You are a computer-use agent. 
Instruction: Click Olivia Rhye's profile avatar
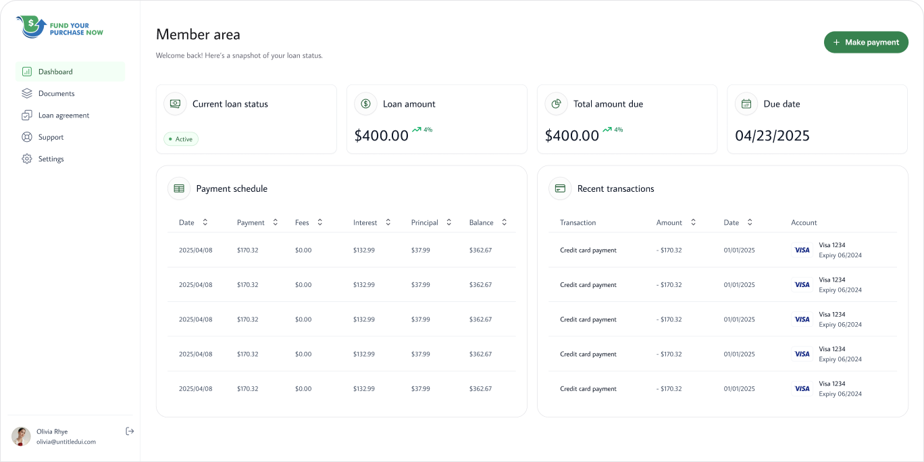pos(21,436)
